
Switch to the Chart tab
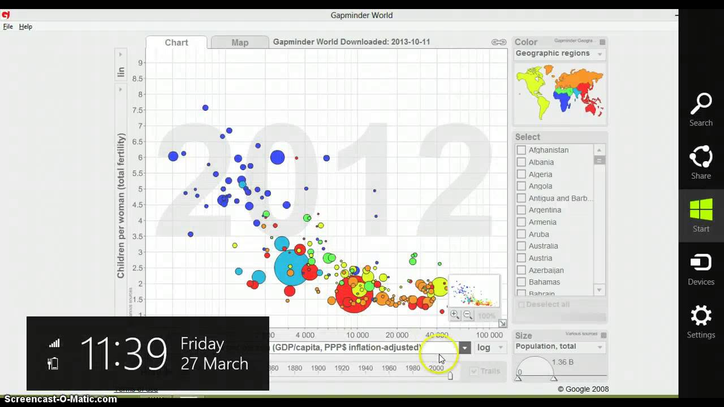coord(176,42)
